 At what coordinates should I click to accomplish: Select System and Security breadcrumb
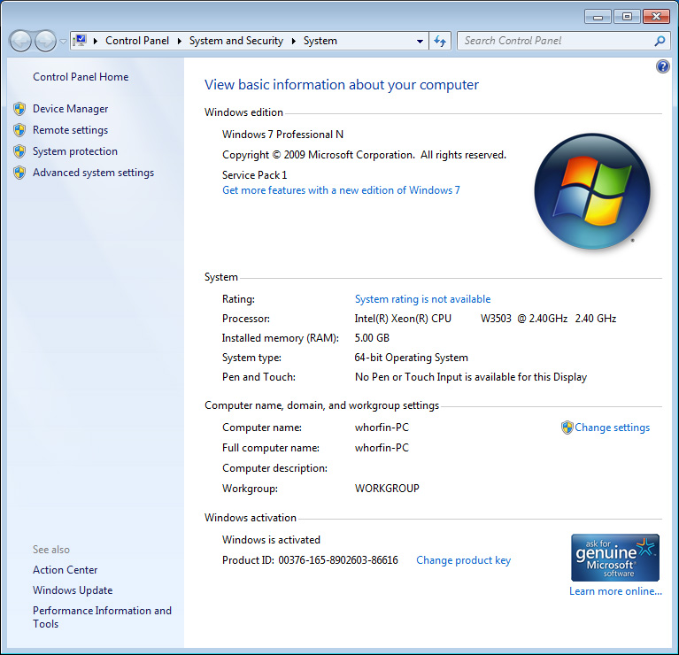click(236, 41)
